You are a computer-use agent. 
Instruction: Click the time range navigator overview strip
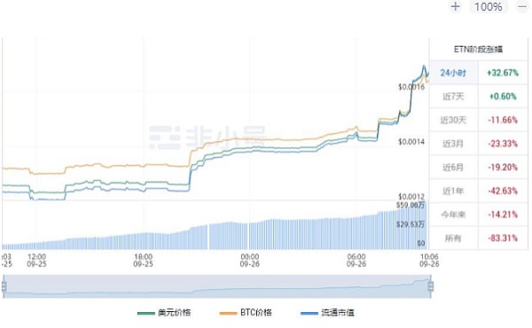click(x=217, y=286)
